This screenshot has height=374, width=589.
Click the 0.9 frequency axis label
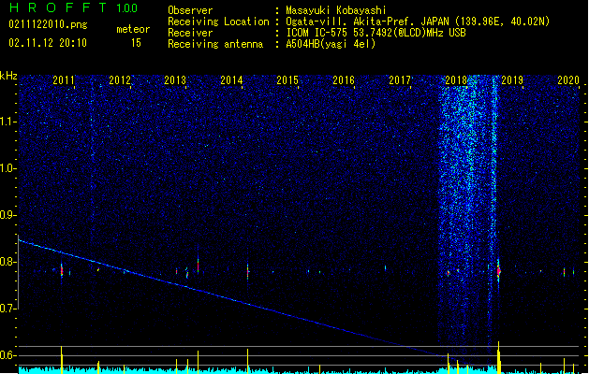[8, 215]
